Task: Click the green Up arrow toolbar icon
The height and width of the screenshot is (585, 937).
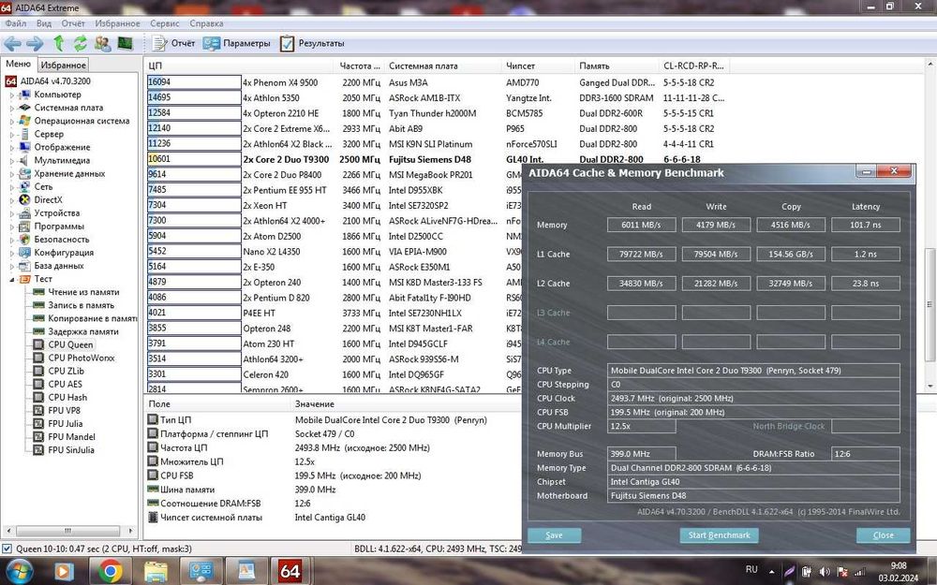Action: coord(58,43)
